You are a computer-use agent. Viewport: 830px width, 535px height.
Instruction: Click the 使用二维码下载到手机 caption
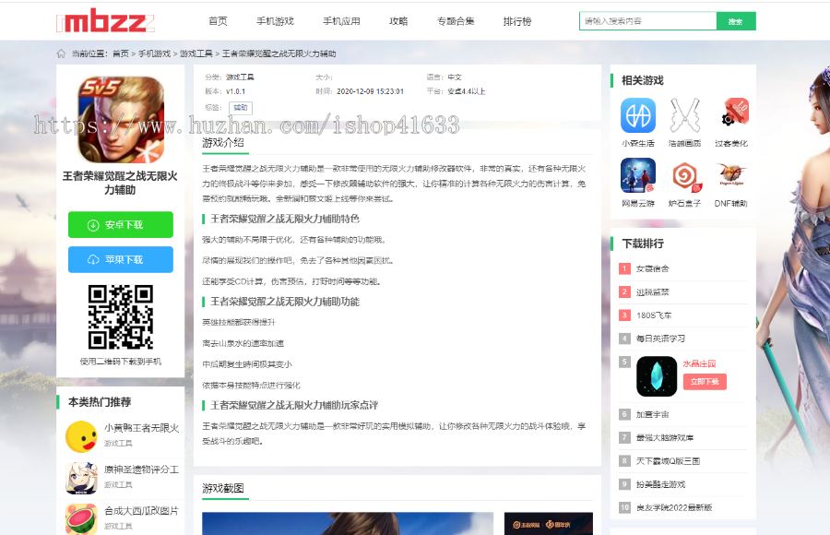(x=121, y=362)
